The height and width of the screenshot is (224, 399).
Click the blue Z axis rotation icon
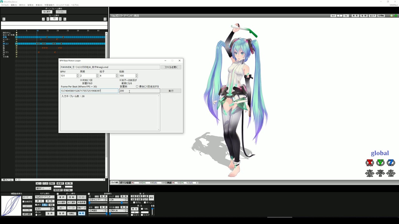[x=391, y=162]
